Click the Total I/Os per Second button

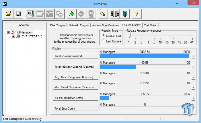[76, 56]
